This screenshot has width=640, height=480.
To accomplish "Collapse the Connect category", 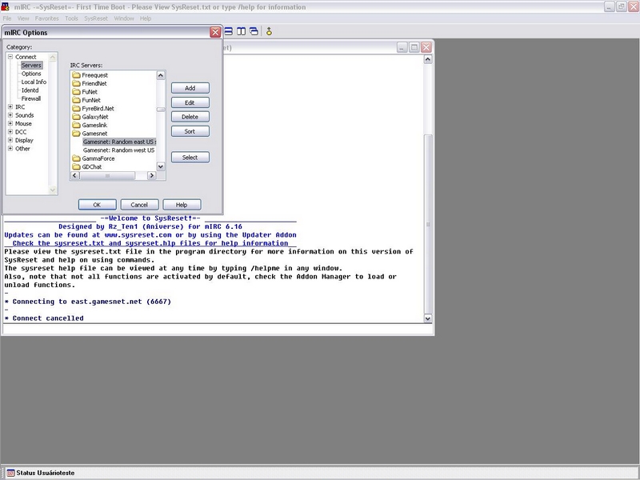I will [x=10, y=57].
